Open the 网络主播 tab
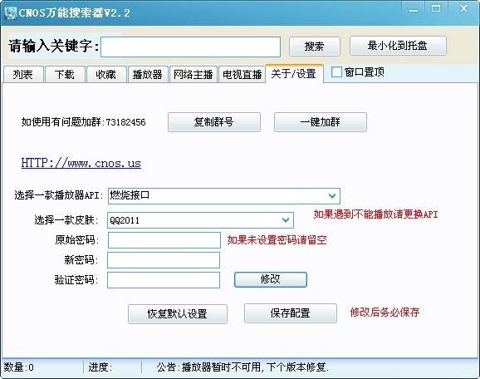 coord(193,74)
